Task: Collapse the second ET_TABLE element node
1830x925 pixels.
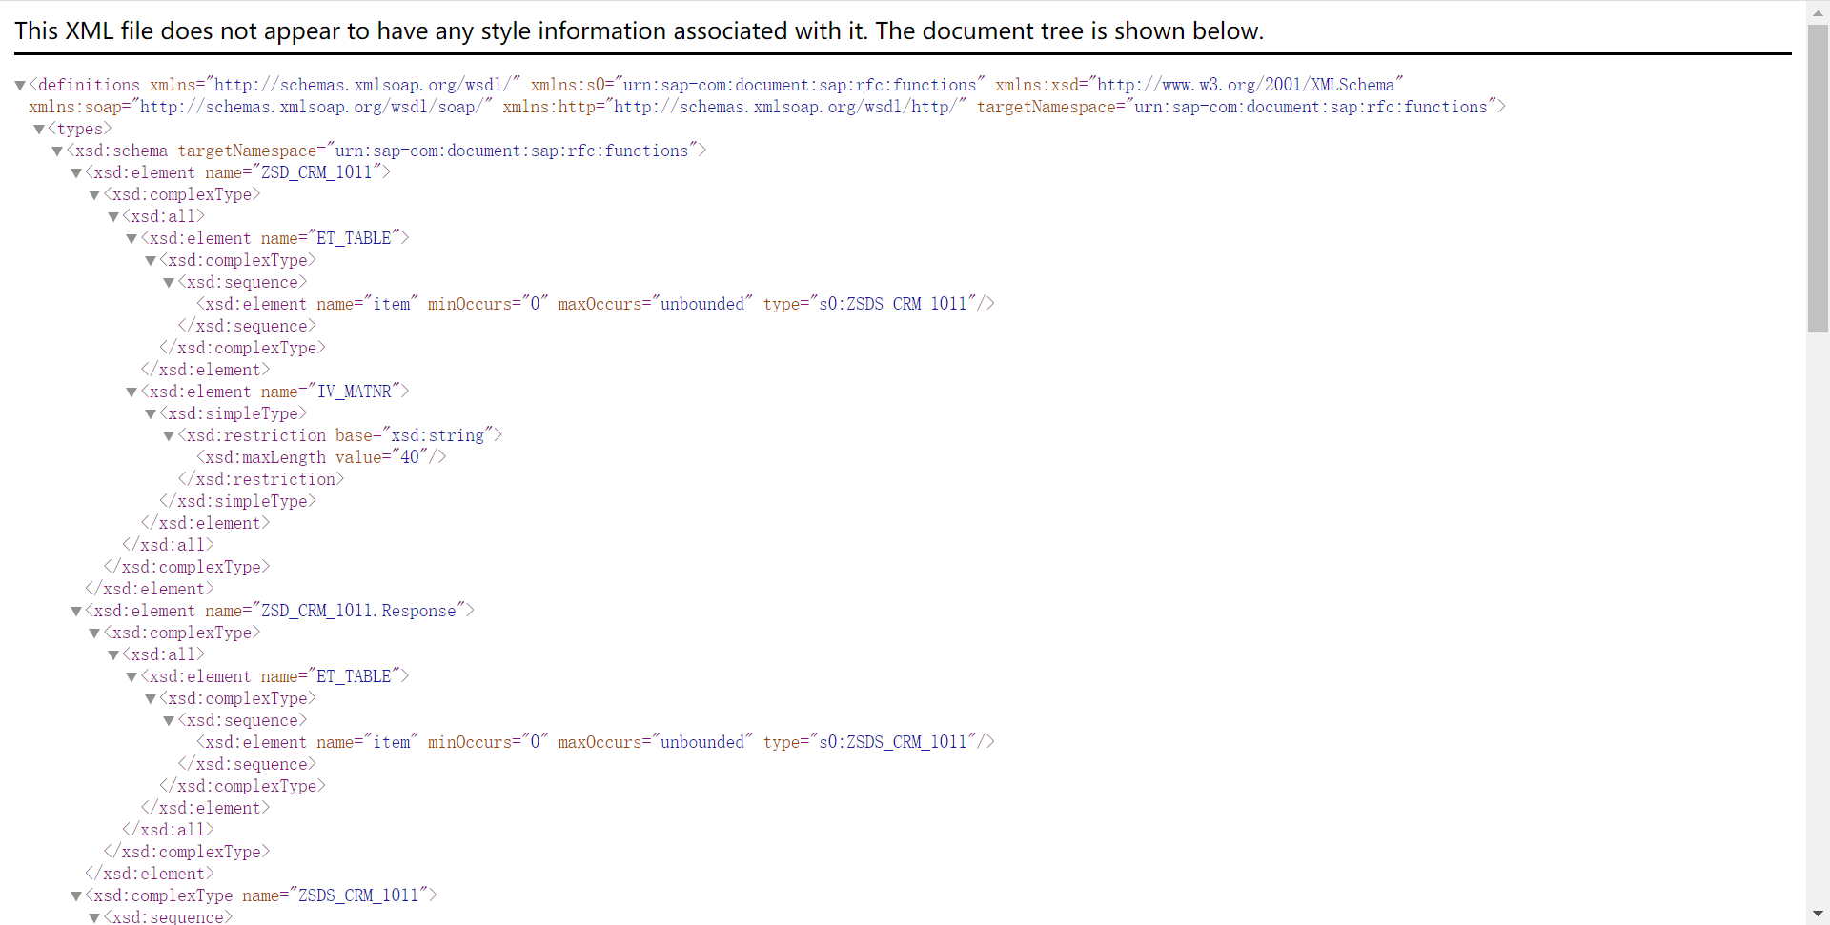Action: click(x=132, y=676)
